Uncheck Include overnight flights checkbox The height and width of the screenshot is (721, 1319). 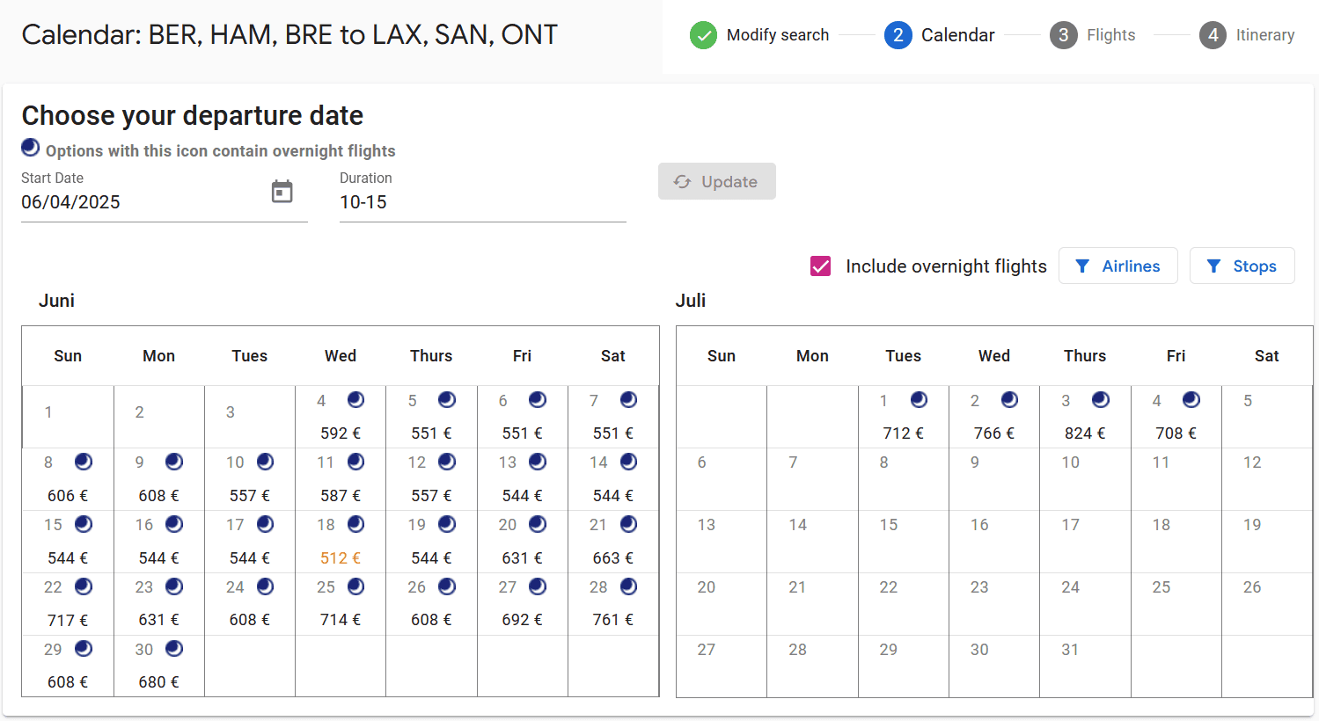pyautogui.click(x=820, y=266)
